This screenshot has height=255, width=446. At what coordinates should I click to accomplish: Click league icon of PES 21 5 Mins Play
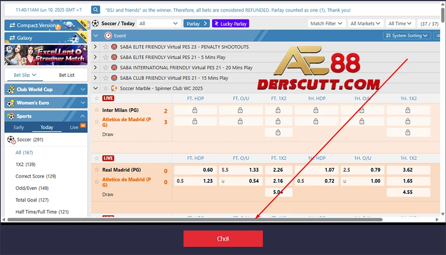114,57
